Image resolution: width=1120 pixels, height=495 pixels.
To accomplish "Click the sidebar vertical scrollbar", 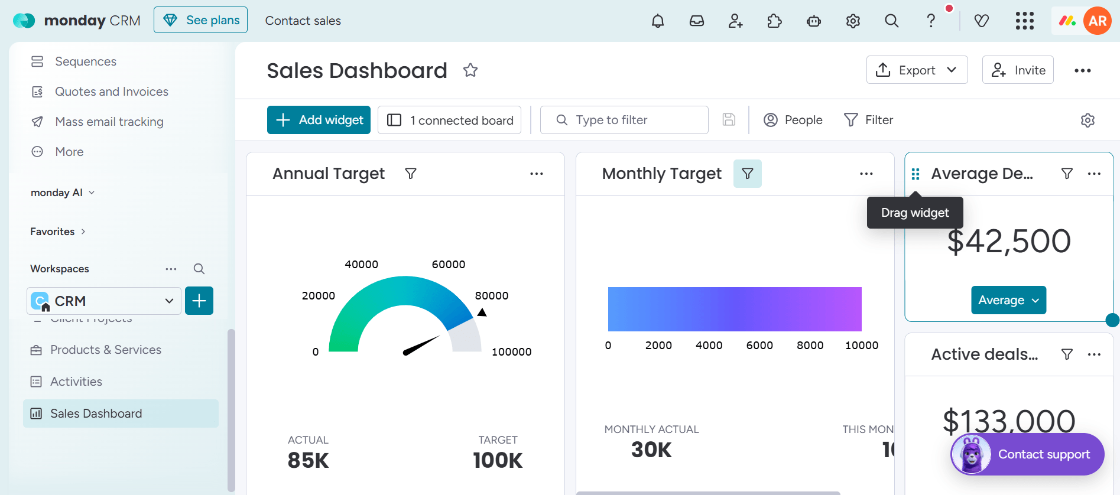I will [x=231, y=410].
